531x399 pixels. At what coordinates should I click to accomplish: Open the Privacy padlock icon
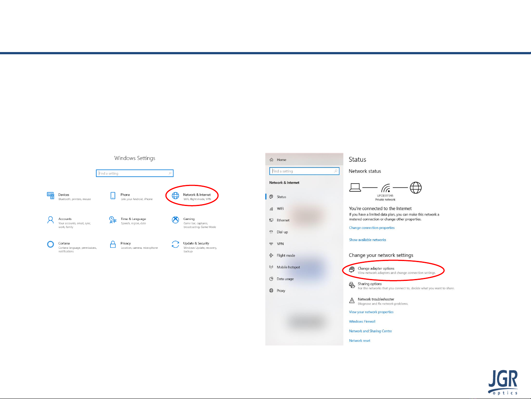click(x=113, y=244)
